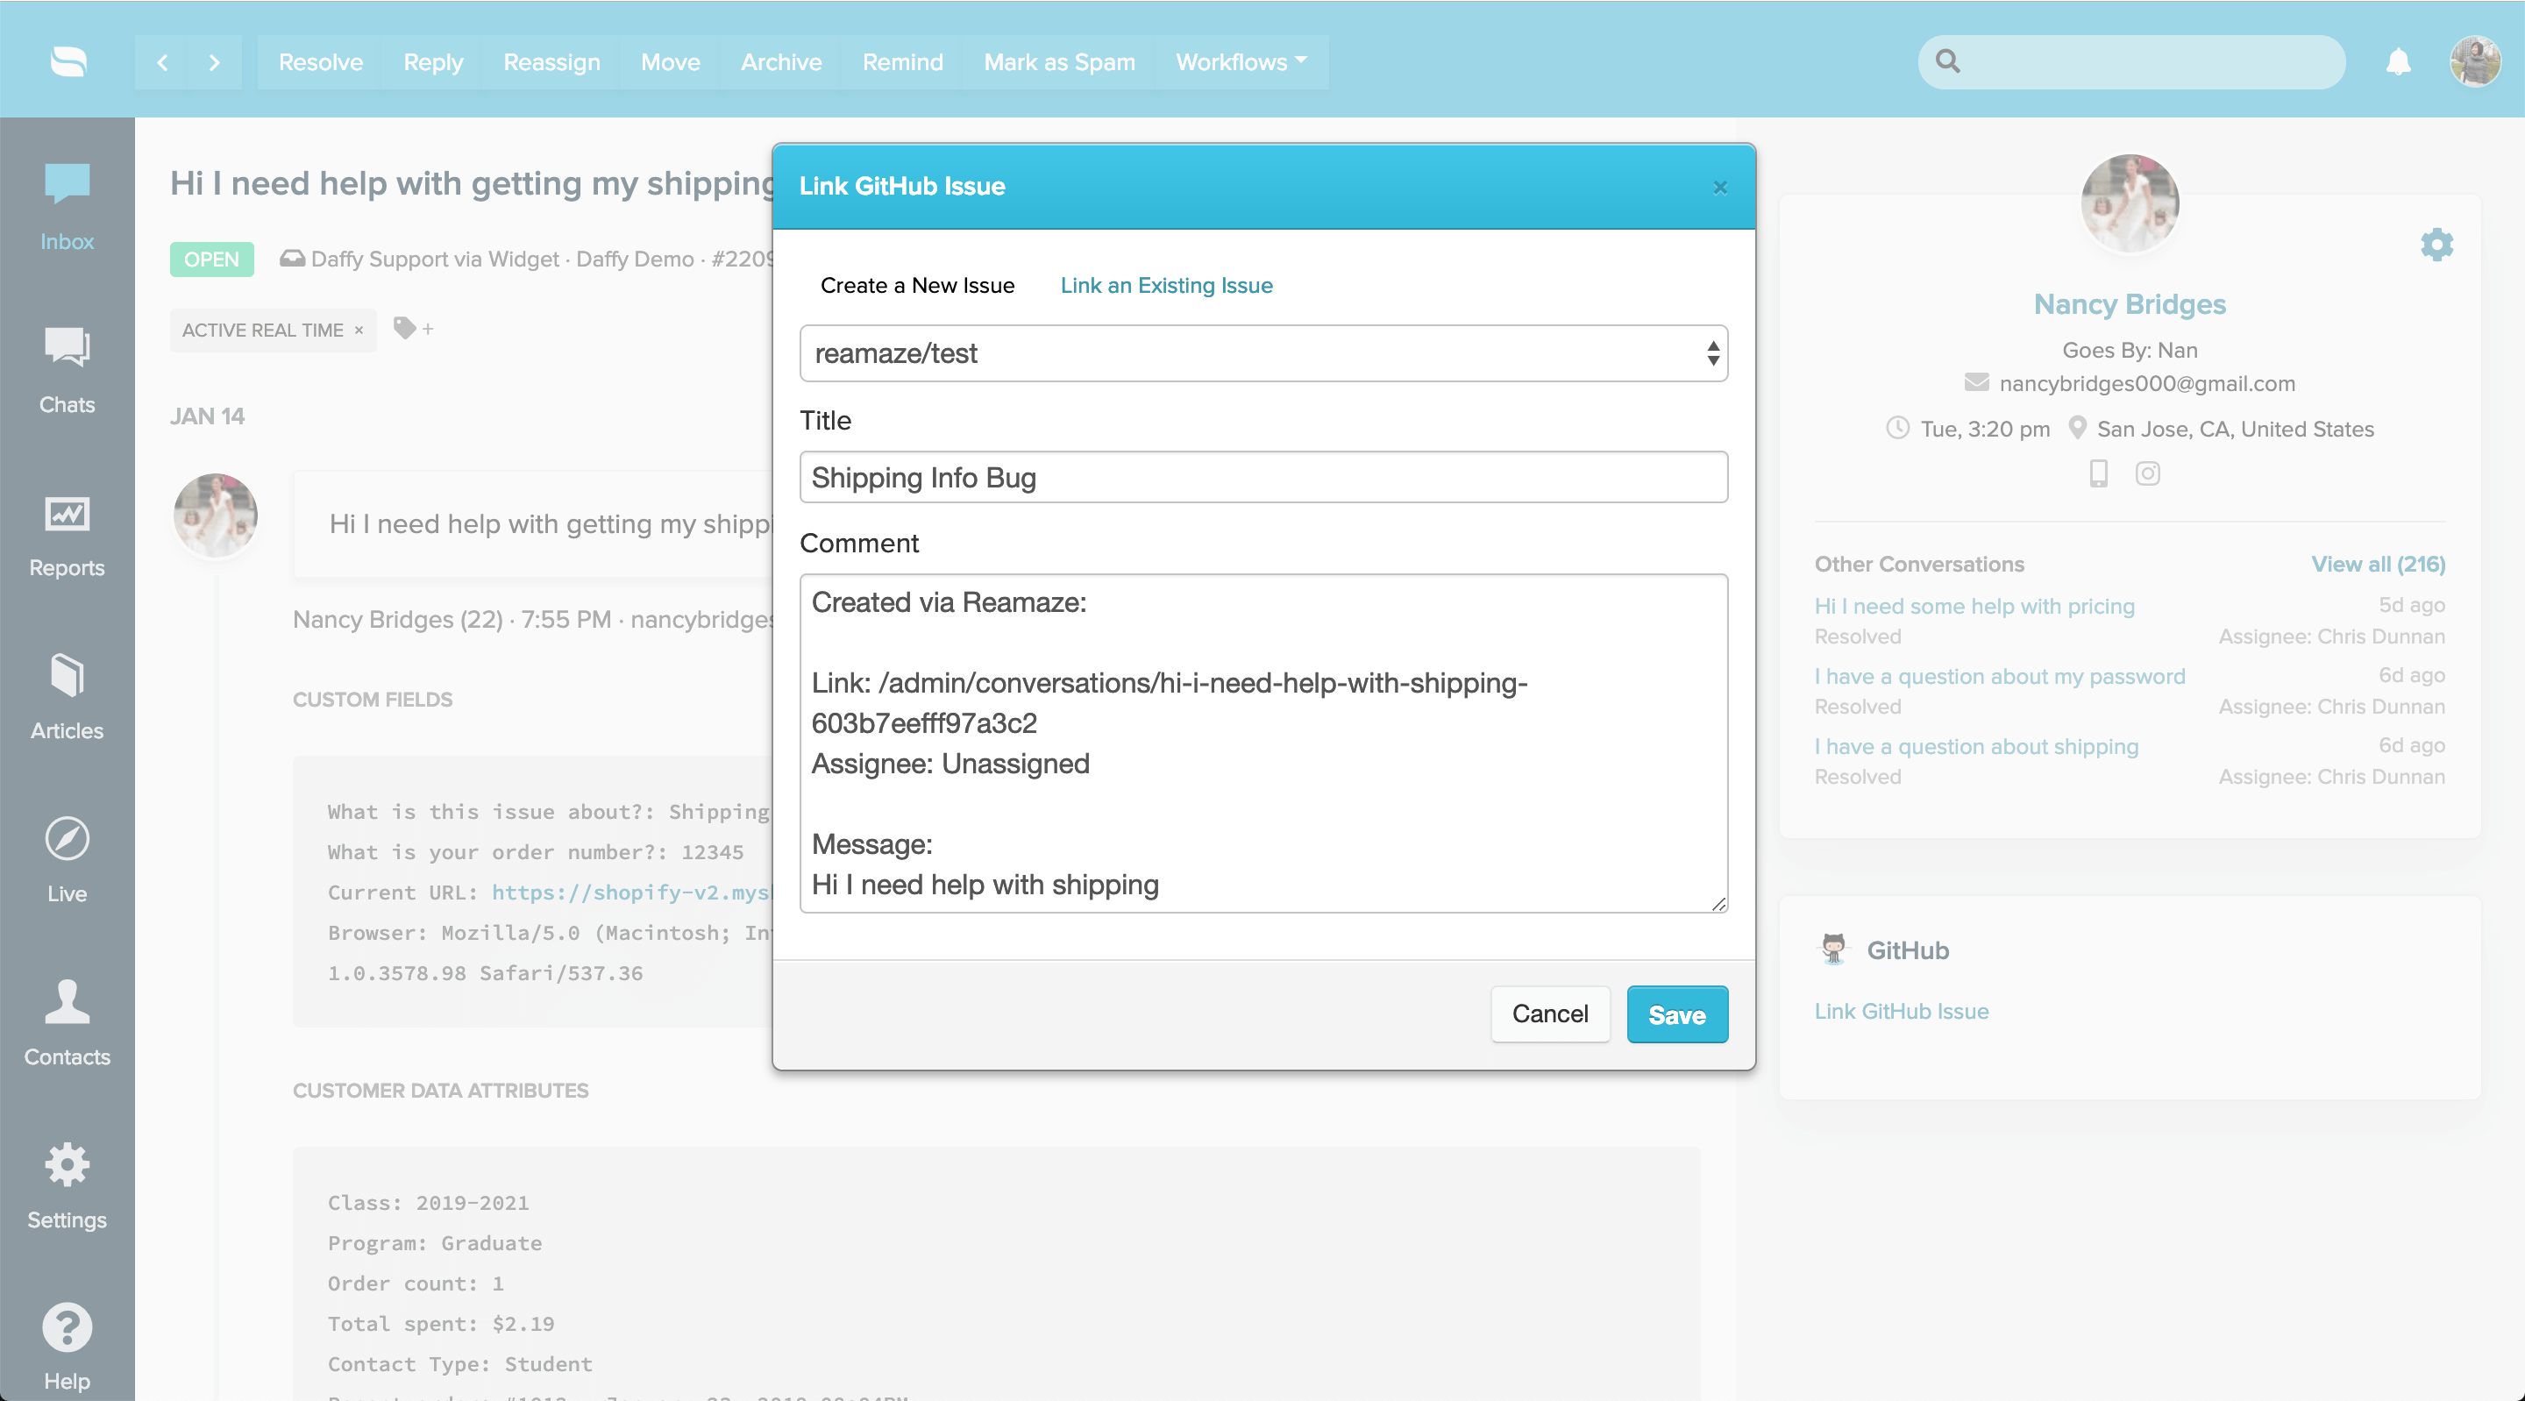The width and height of the screenshot is (2525, 1401).
Task: Click the GitHub octocat icon
Action: pyautogui.click(x=1833, y=949)
